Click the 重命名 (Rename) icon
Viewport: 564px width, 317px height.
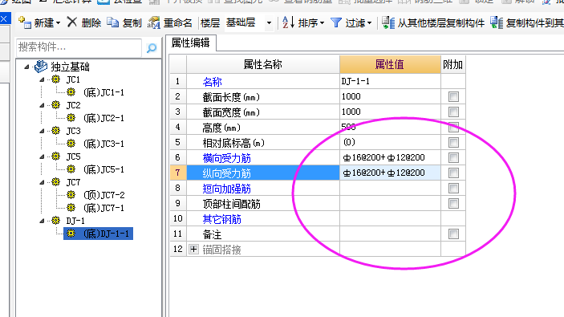153,22
